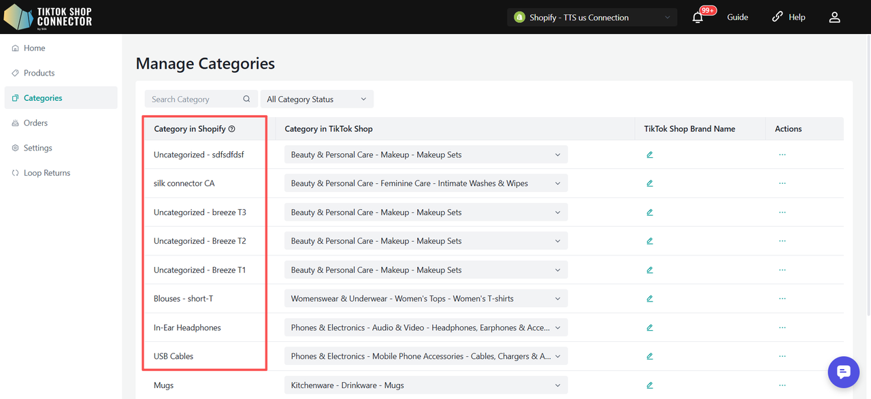Screen dimensions: 871x399
Task: Expand the All Category Status filter
Action: [316, 99]
